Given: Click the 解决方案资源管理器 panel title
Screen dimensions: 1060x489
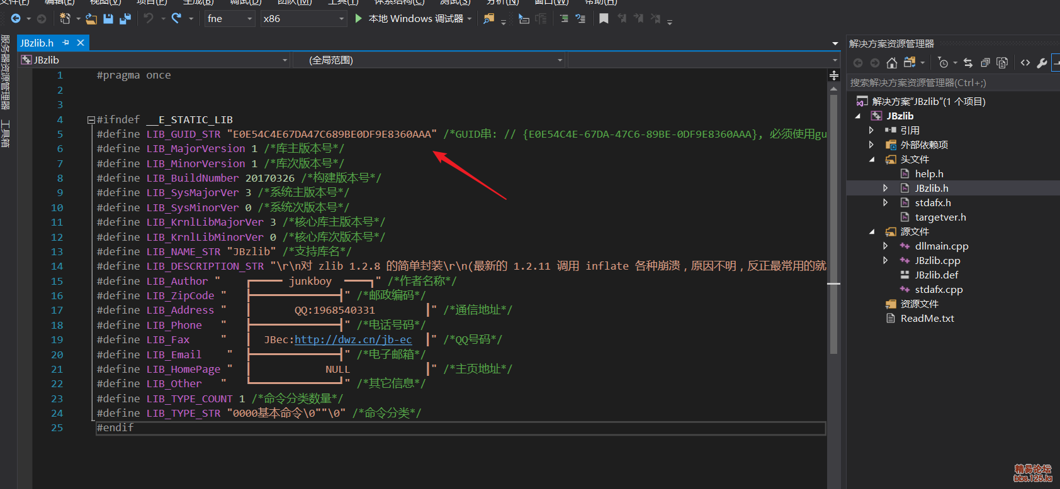Looking at the screenshot, I should coord(891,43).
